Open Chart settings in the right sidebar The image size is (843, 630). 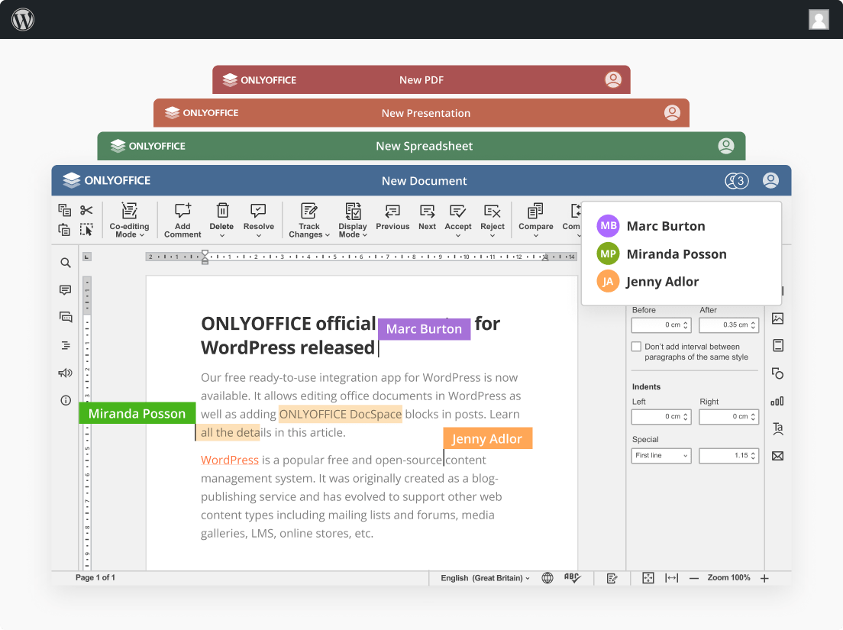(x=777, y=401)
